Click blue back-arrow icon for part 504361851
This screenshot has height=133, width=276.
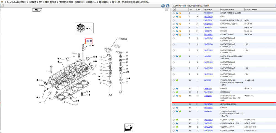coord(177,123)
